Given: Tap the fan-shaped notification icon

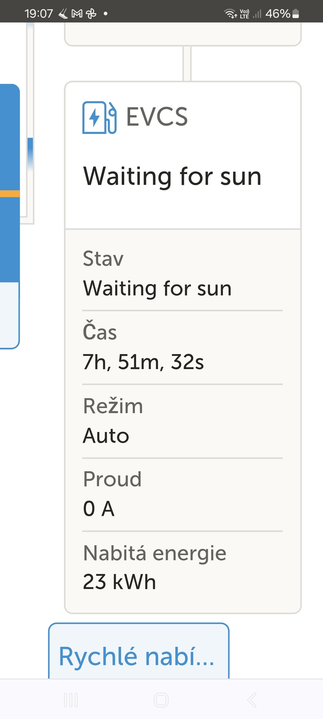Looking at the screenshot, I should [91, 13].
